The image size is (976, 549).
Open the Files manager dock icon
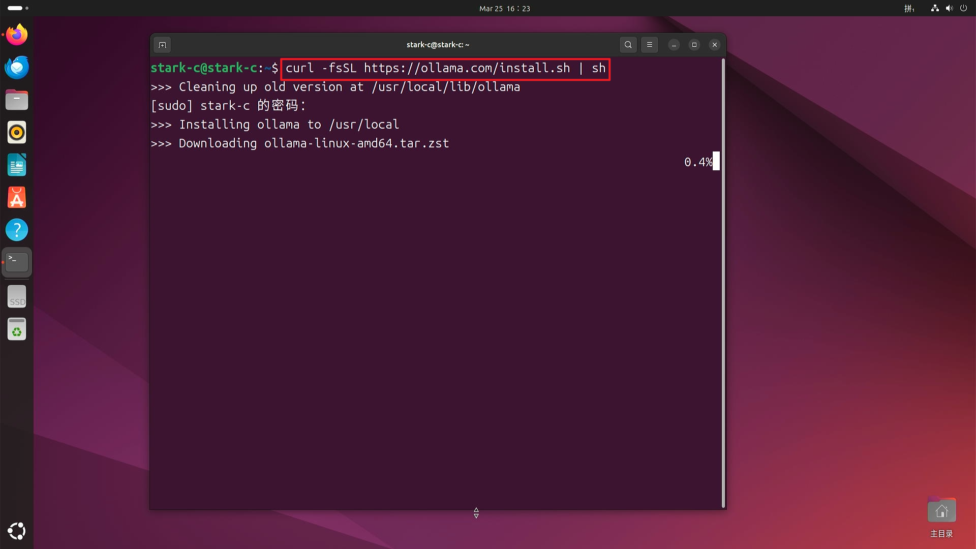pos(17,100)
